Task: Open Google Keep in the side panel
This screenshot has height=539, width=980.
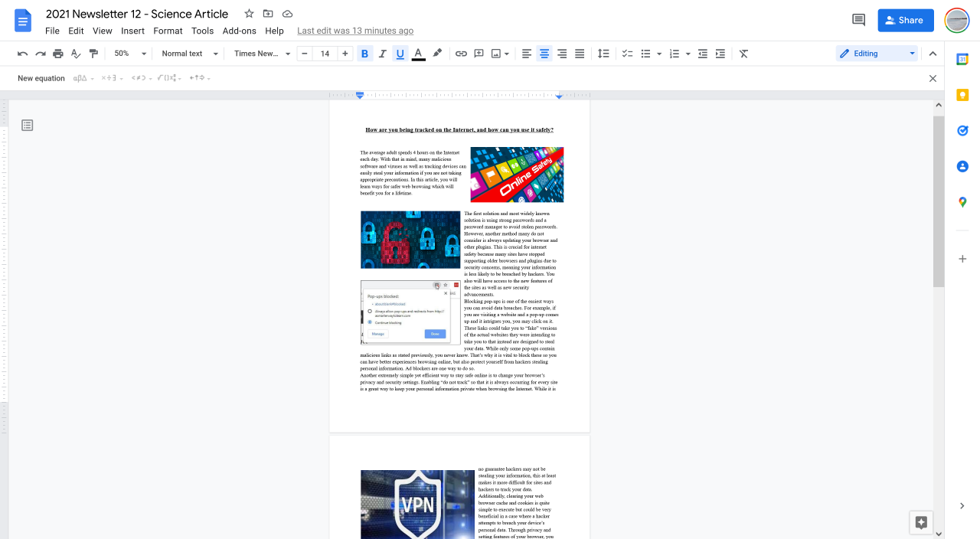Action: pyautogui.click(x=962, y=95)
